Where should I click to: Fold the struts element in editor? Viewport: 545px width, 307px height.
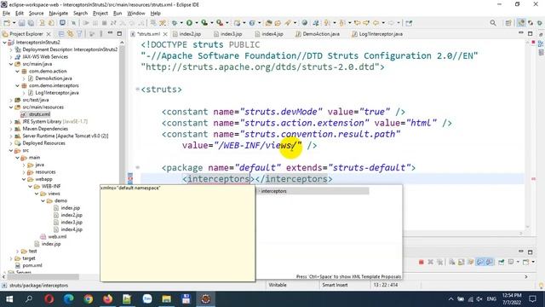[137, 89]
